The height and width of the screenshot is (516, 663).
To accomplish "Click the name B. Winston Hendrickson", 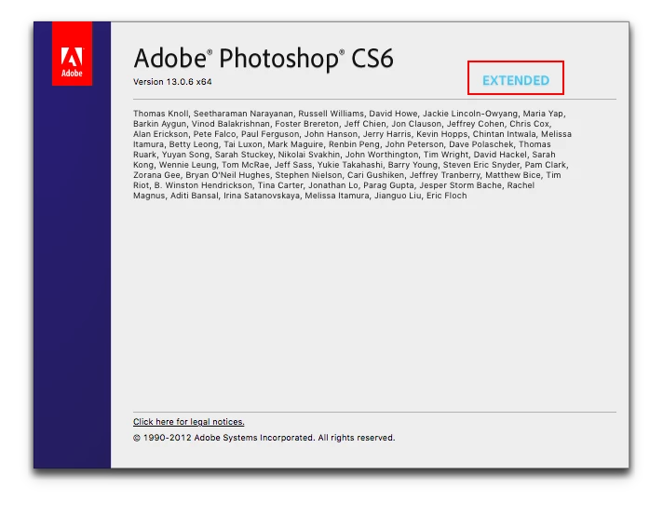I will click(x=203, y=185).
